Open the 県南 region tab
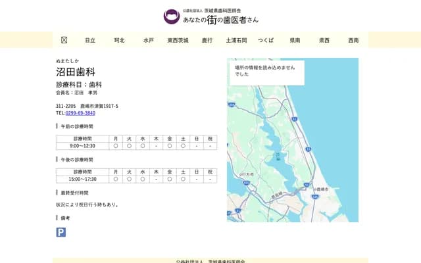The image size is (421, 263). [295, 40]
